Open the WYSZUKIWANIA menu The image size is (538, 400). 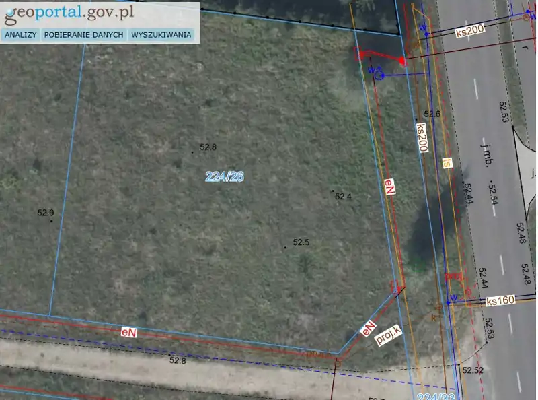(x=161, y=35)
